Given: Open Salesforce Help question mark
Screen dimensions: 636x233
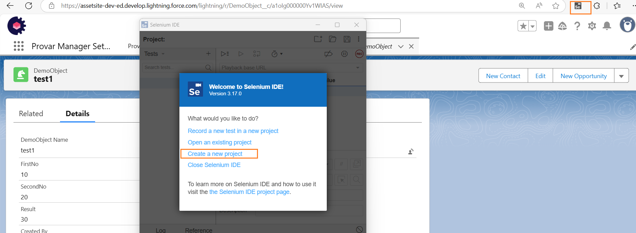Looking at the screenshot, I should click(x=577, y=26).
